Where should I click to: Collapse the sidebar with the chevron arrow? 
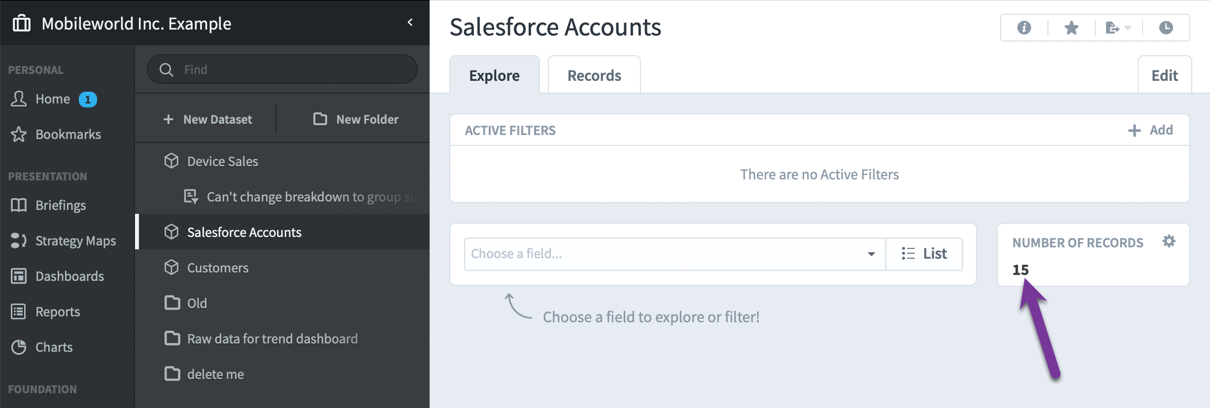tap(410, 22)
